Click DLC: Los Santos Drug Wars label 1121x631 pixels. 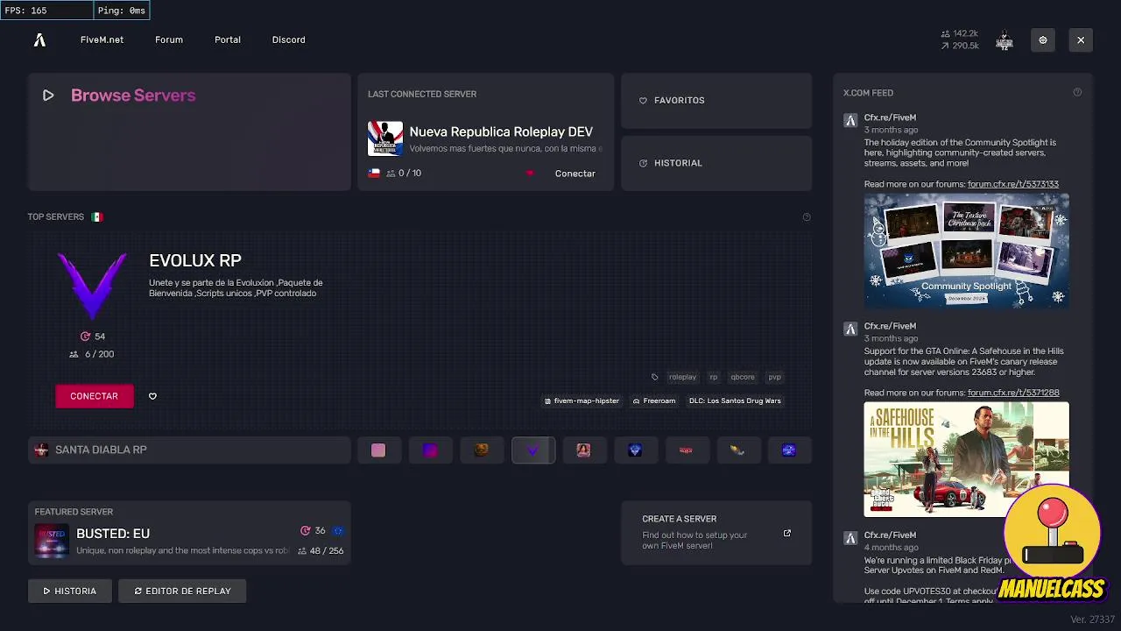coord(735,401)
